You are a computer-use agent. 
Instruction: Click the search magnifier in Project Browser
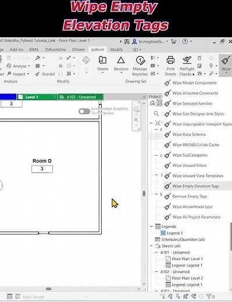click(156, 113)
